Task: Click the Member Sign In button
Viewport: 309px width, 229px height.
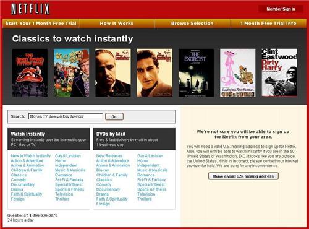Action: (281, 9)
